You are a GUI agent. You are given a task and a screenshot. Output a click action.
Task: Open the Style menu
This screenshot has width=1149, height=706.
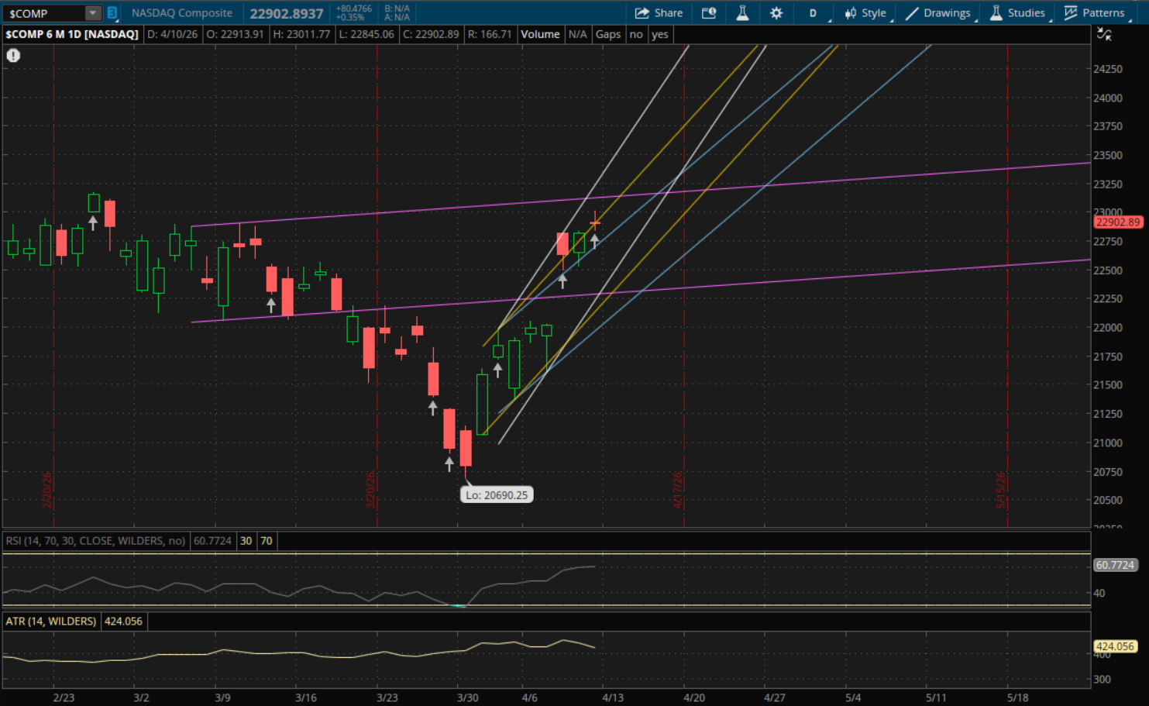pos(865,13)
